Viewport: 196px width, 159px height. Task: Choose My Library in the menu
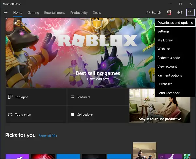point(175,40)
